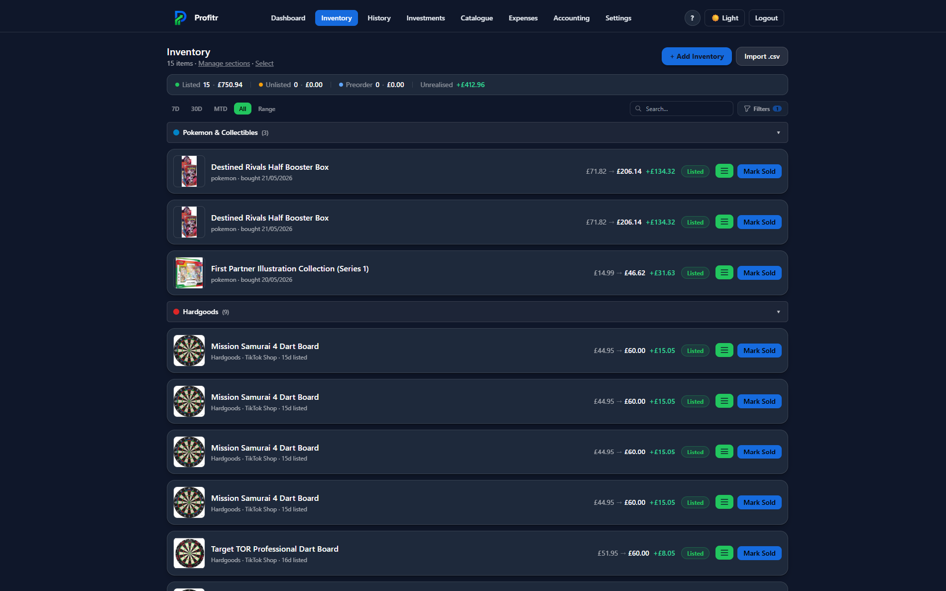
Task: Open menu for third Mission Samurai 4 Dart Board
Action: (724, 452)
